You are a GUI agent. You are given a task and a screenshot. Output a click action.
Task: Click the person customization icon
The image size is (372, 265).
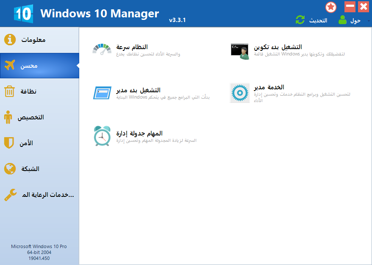8,117
